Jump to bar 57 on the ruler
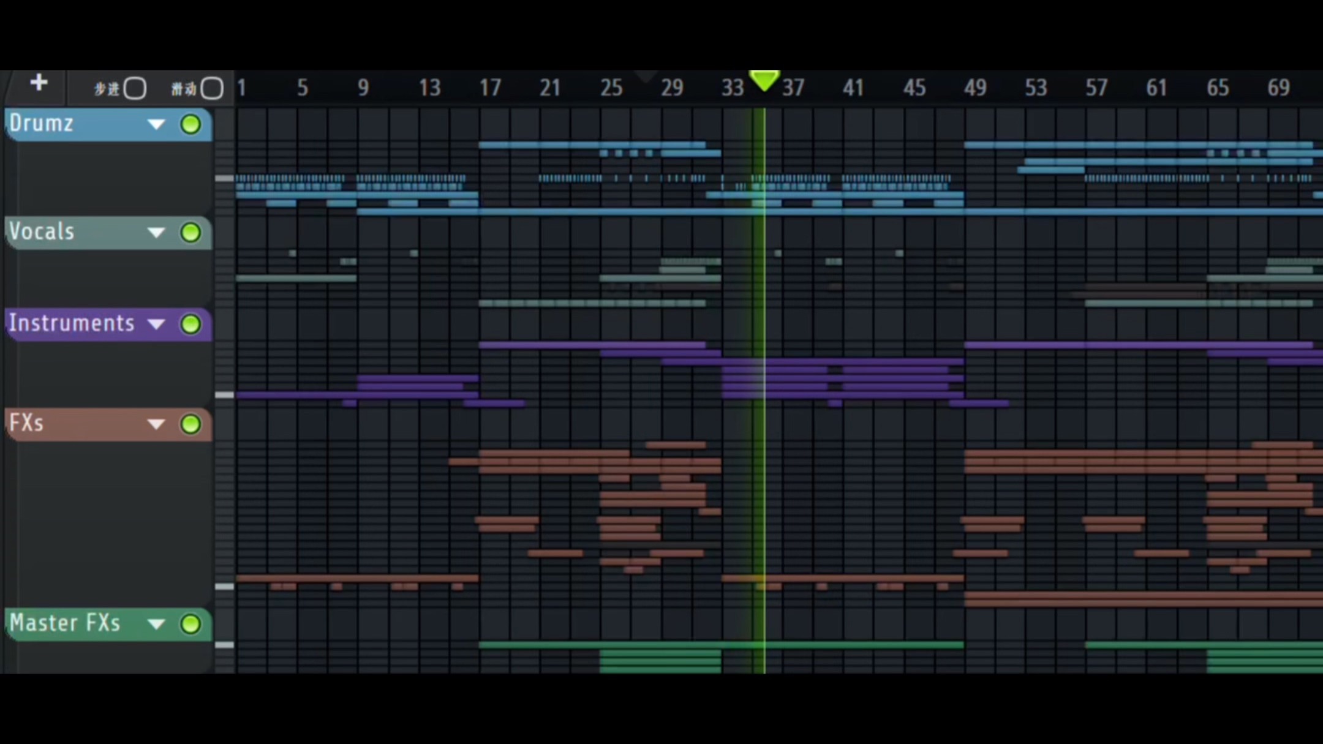 coord(1096,88)
